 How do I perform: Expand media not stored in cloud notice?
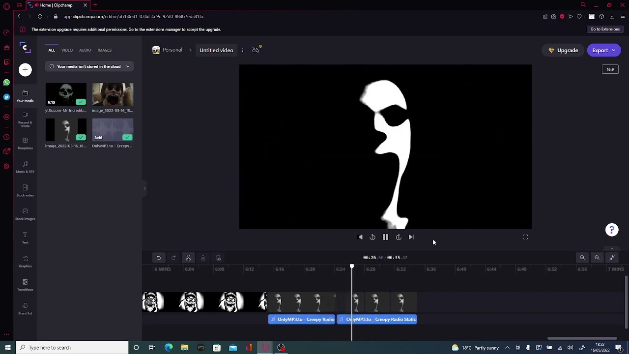click(x=89, y=66)
